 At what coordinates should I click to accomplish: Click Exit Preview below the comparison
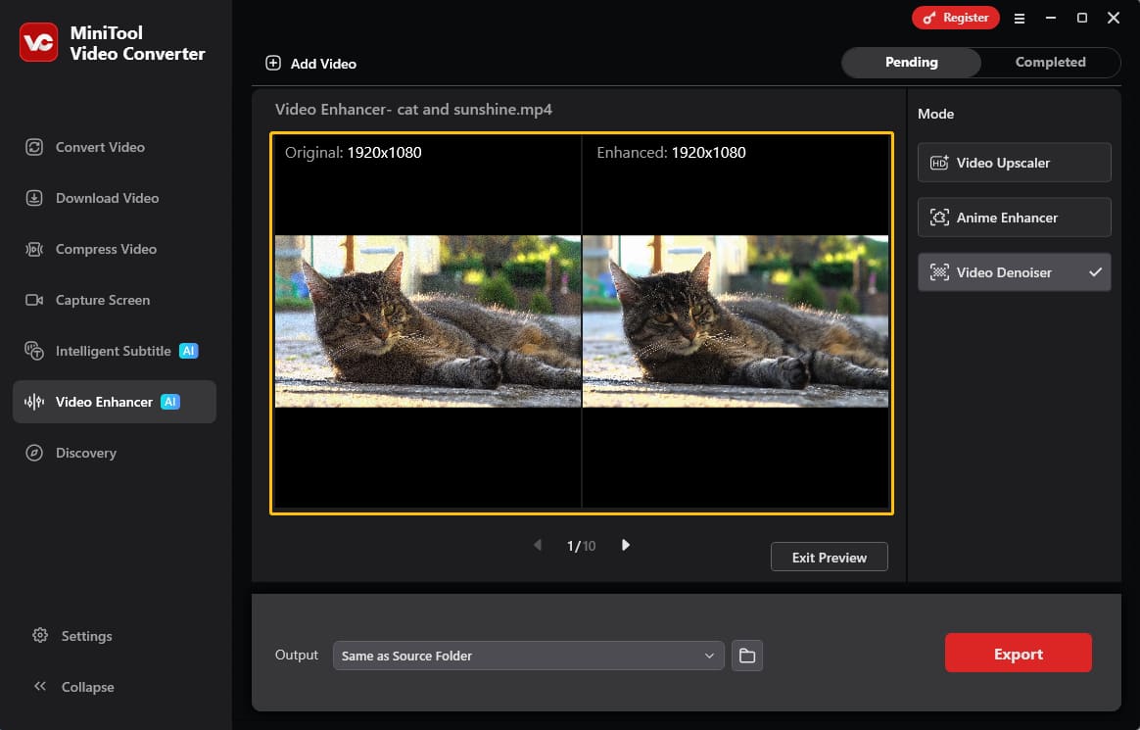829,557
